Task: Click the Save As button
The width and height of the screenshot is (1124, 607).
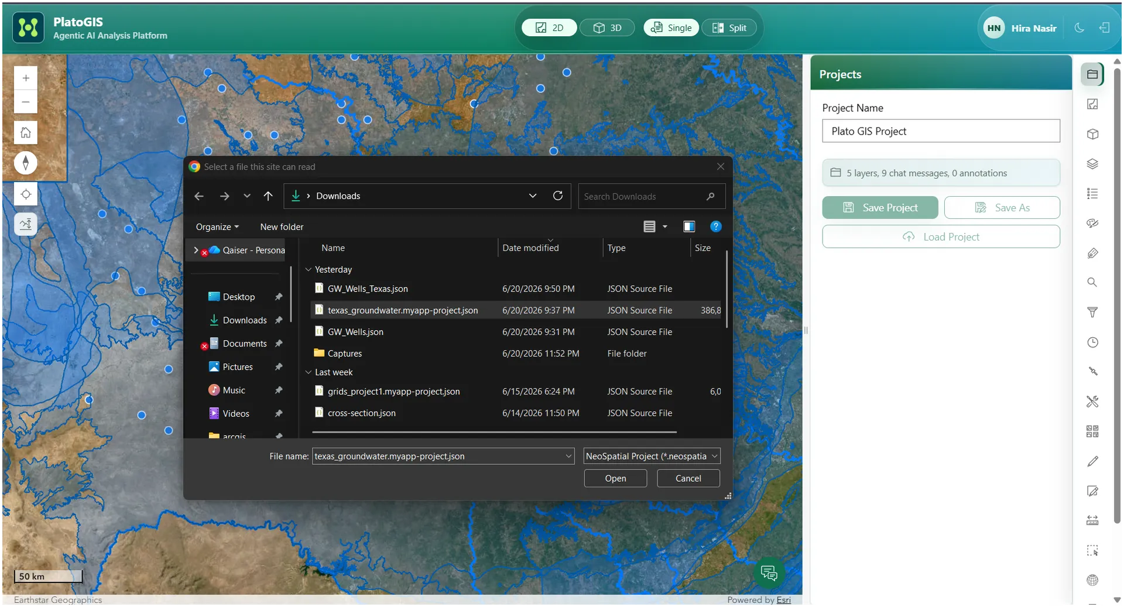Action: click(1002, 208)
